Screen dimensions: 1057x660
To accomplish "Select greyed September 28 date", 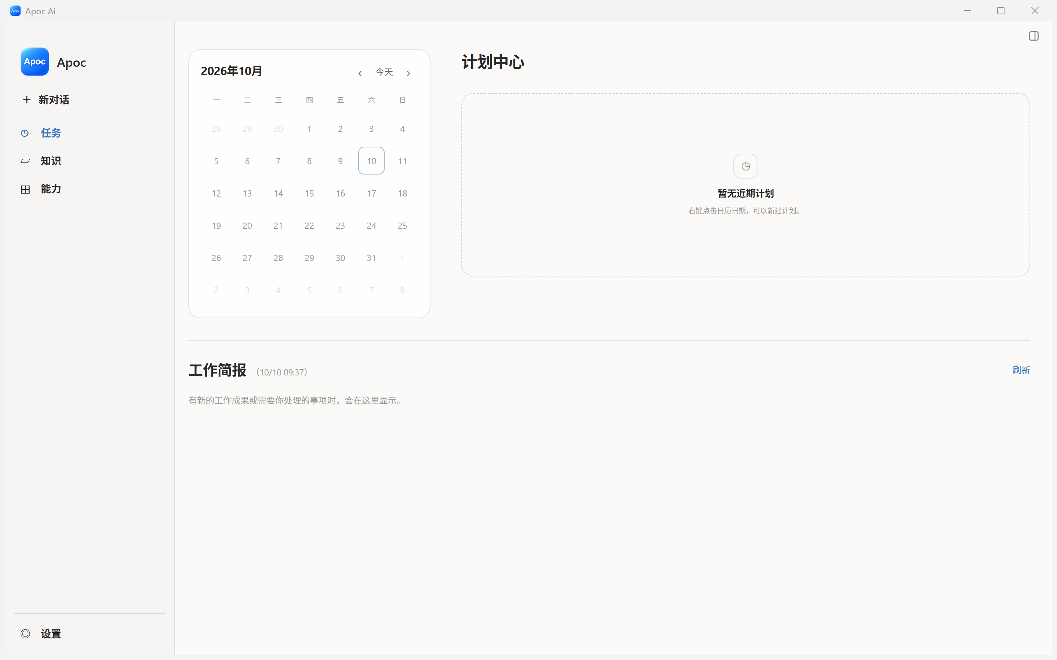I will (x=216, y=129).
